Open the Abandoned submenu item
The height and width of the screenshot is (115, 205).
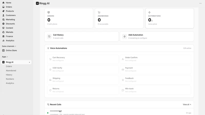(11, 71)
